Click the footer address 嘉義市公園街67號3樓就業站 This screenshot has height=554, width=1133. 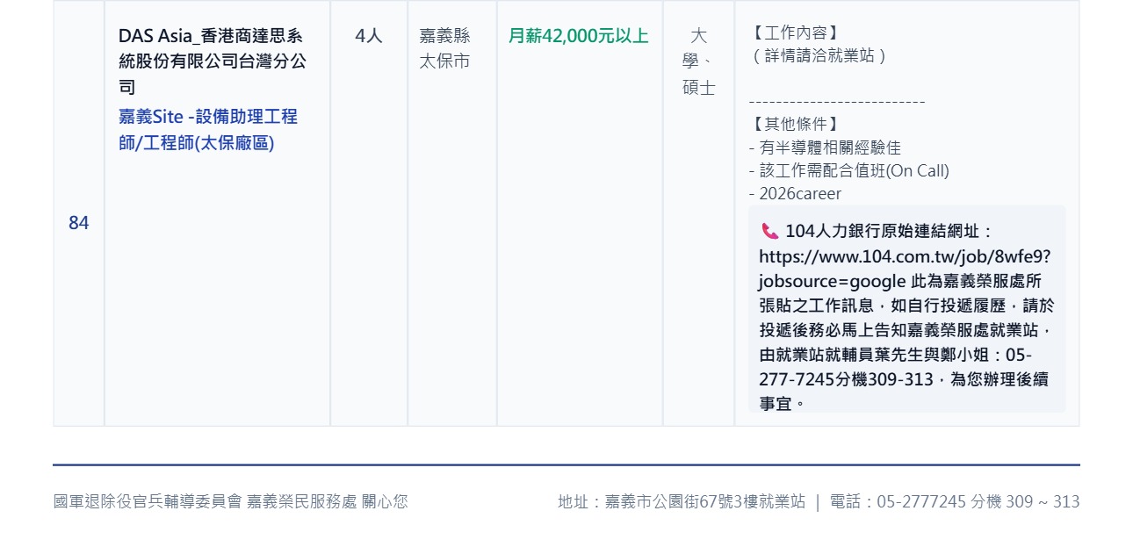click(x=705, y=501)
